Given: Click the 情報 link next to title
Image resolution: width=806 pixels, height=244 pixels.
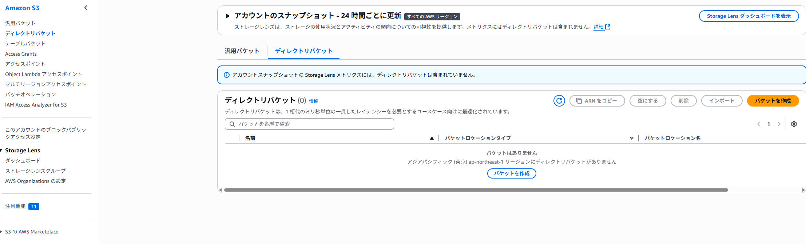Looking at the screenshot, I should [x=313, y=101].
